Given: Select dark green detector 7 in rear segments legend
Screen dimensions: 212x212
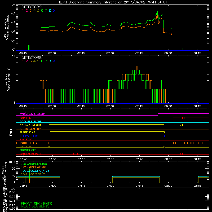Looking at the screenshot, I should point(46,61).
